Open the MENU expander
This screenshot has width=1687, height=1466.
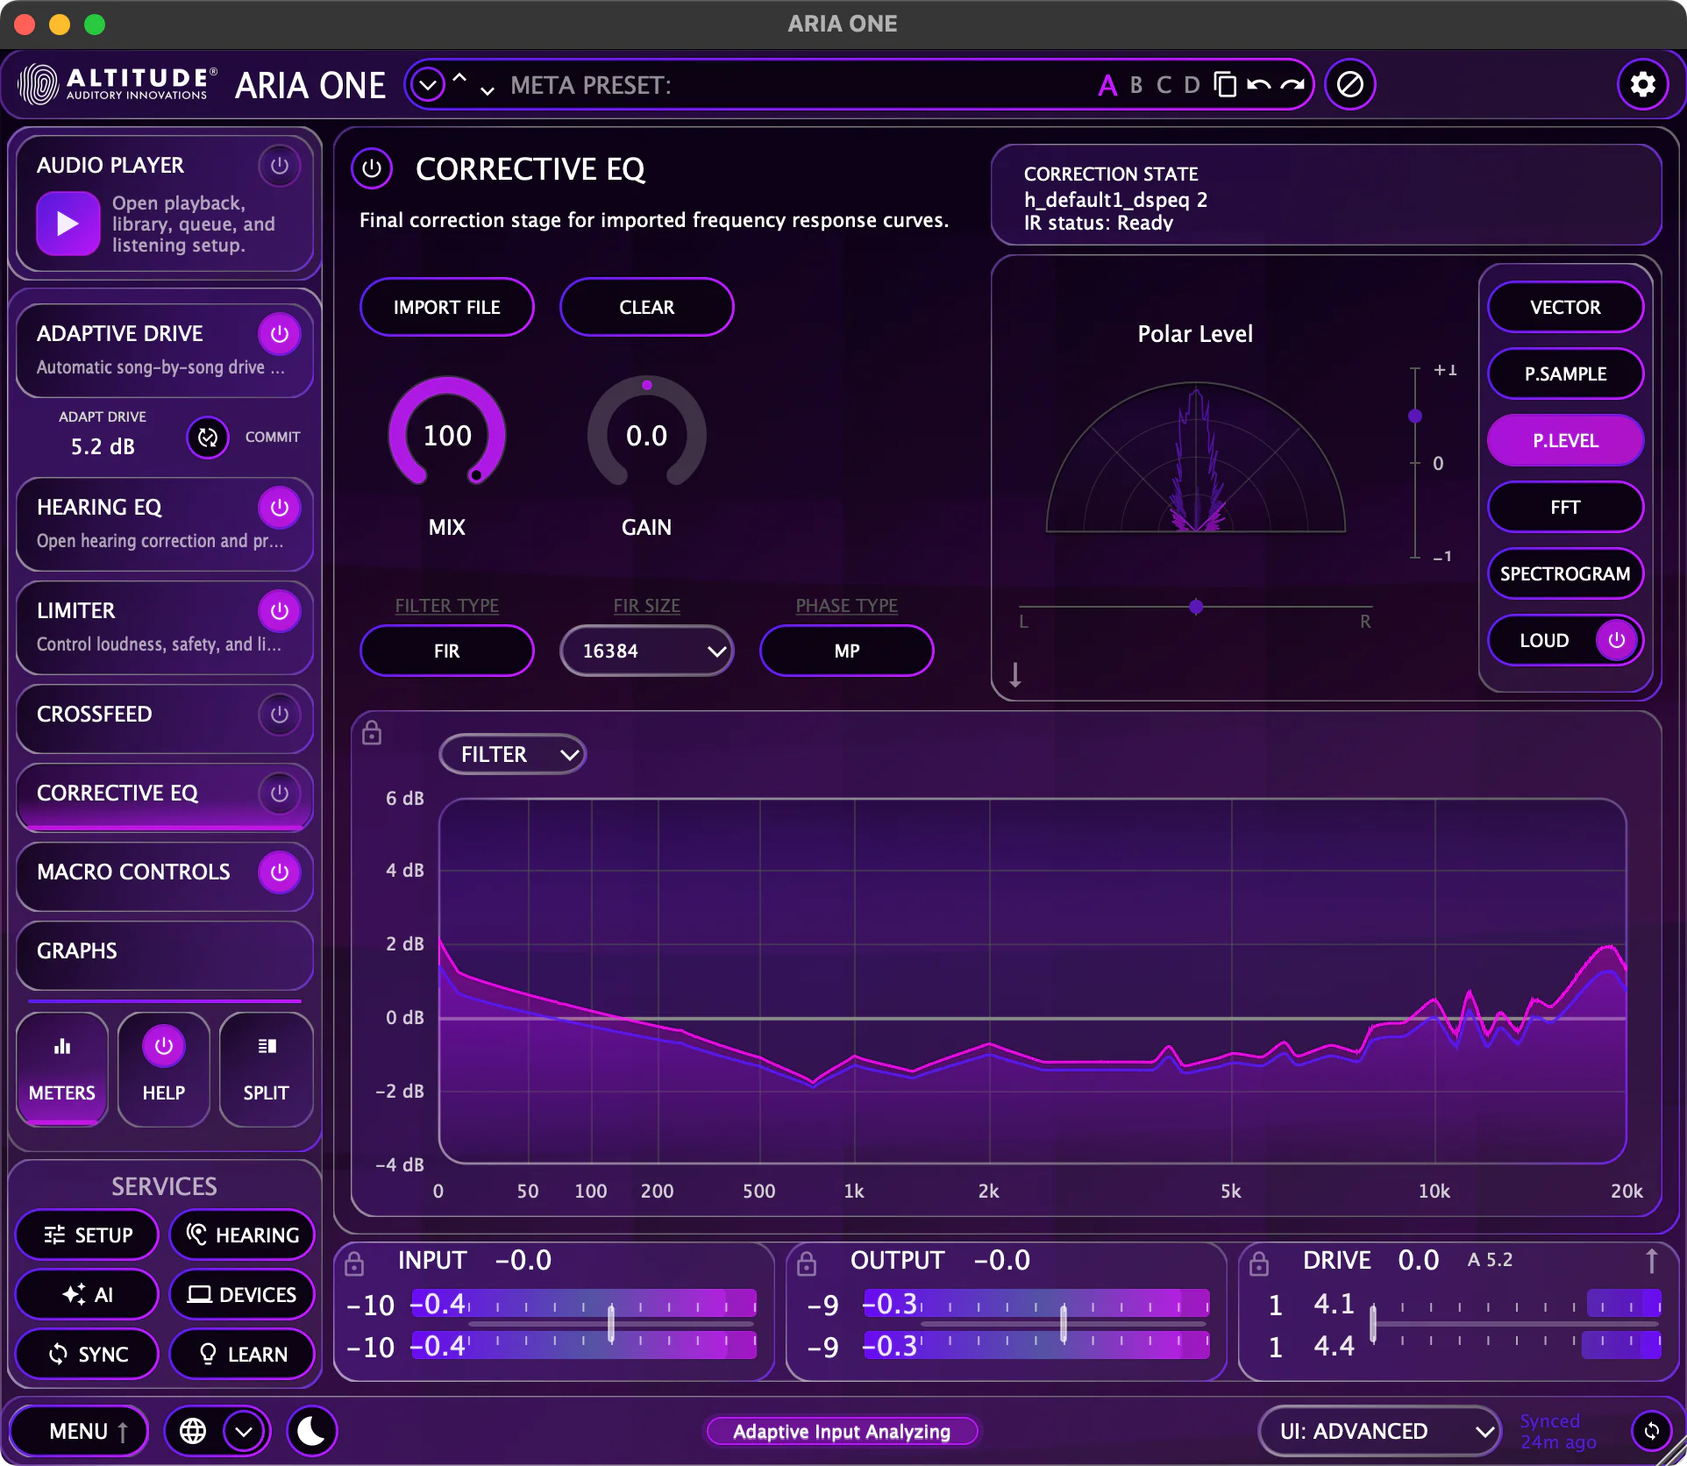79,1431
